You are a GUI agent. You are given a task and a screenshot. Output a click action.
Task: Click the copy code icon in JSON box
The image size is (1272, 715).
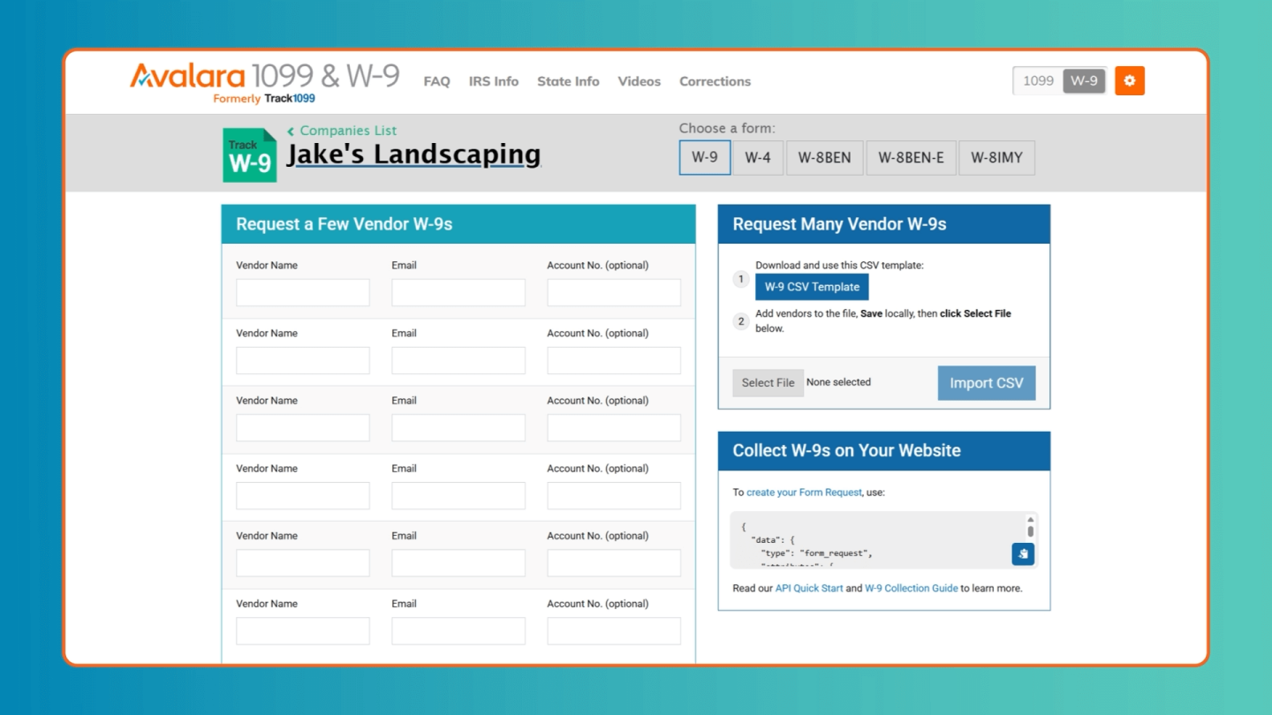click(1023, 553)
